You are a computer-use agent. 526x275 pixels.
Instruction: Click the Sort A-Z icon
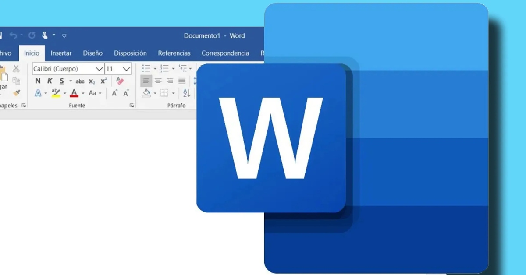tap(187, 93)
